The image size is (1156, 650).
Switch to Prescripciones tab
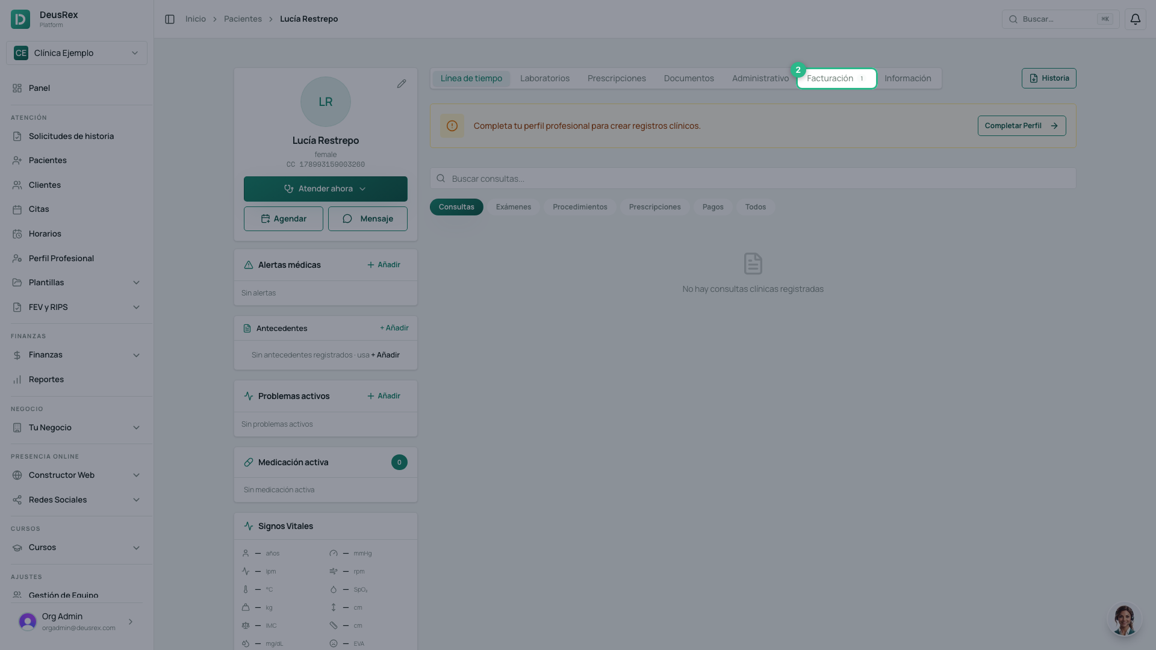point(617,79)
